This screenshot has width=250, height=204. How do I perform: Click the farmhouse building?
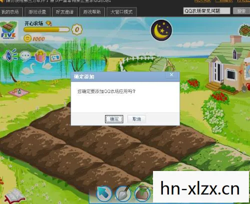[x=229, y=65]
